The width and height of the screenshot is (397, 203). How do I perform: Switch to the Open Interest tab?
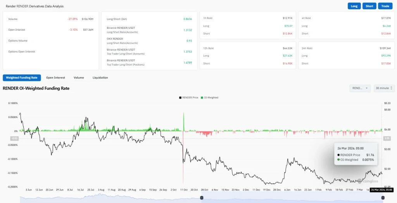tap(55, 78)
